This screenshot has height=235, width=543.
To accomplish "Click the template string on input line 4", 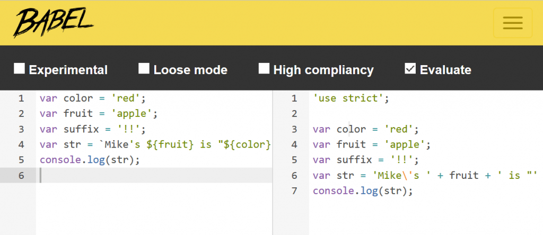I will 185,144.
